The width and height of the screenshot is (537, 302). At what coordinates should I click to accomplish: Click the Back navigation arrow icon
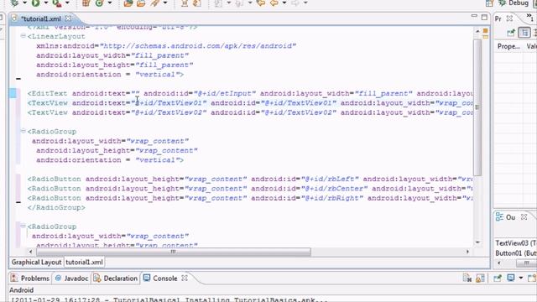[274, 3]
